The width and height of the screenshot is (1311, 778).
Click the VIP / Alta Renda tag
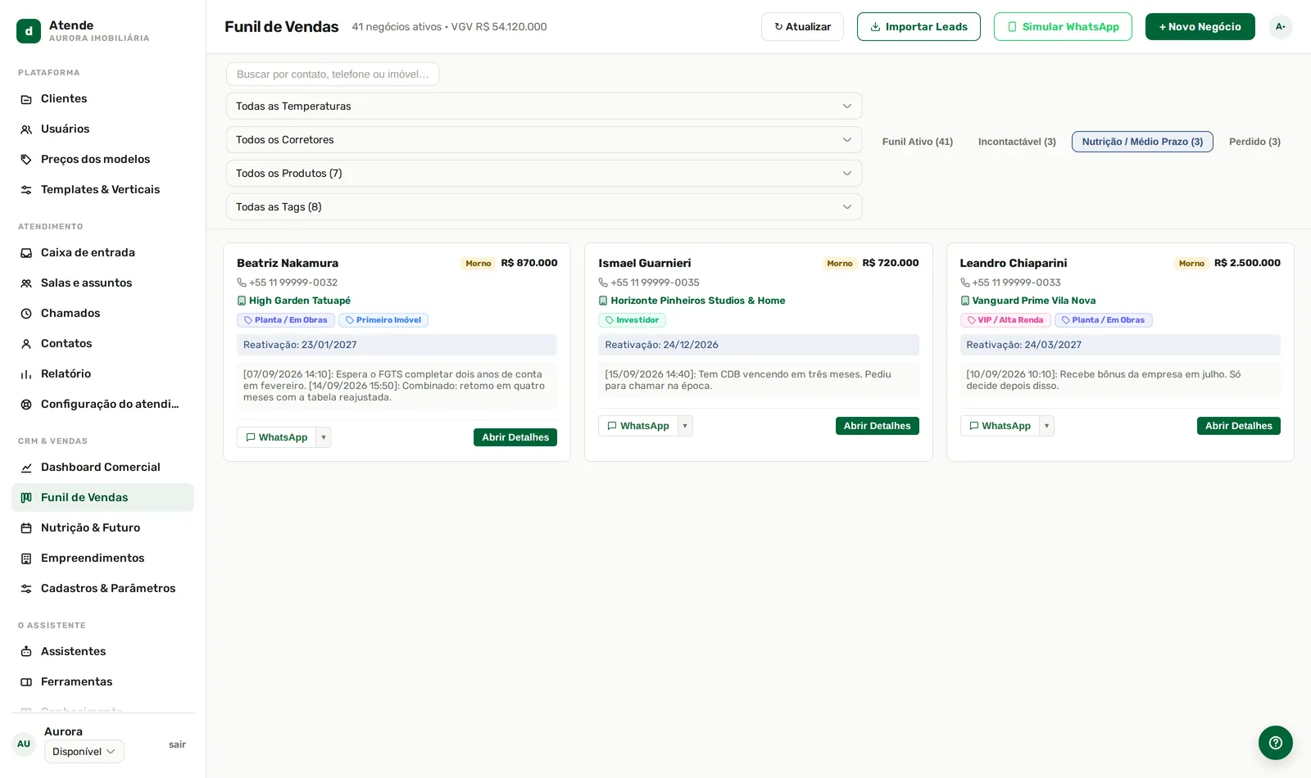tap(1005, 320)
